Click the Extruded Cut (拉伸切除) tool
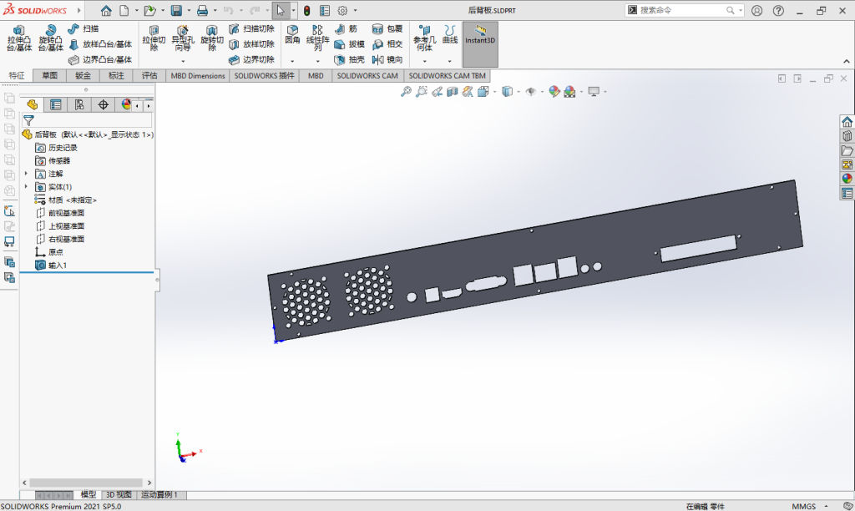The height and width of the screenshot is (511, 855). click(154, 38)
